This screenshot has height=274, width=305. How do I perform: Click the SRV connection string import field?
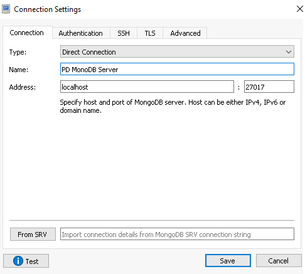point(177,234)
